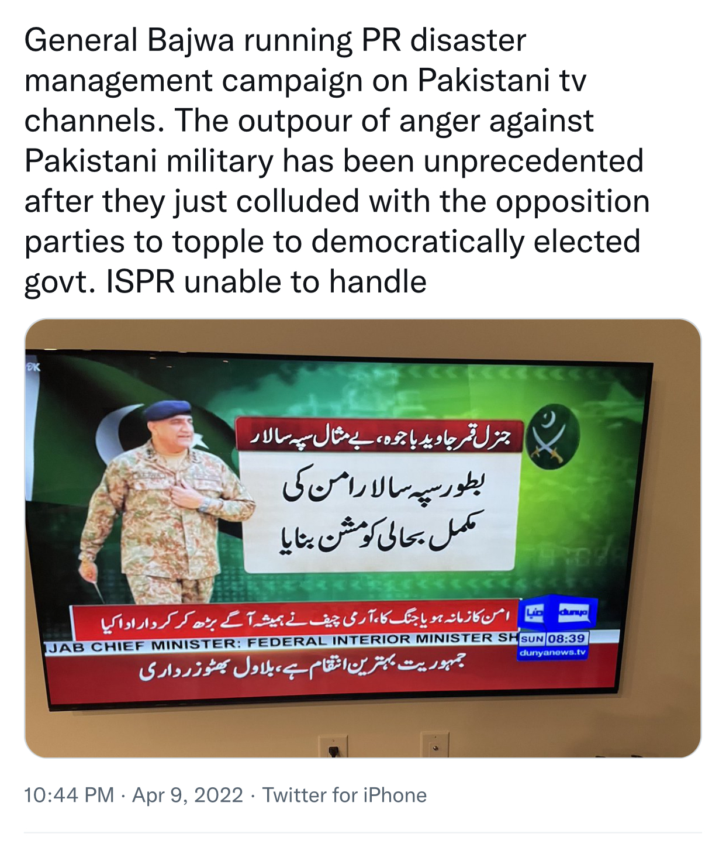Click the left wall outlet below the TV
This screenshot has height=854, width=726.
pyautogui.click(x=333, y=746)
